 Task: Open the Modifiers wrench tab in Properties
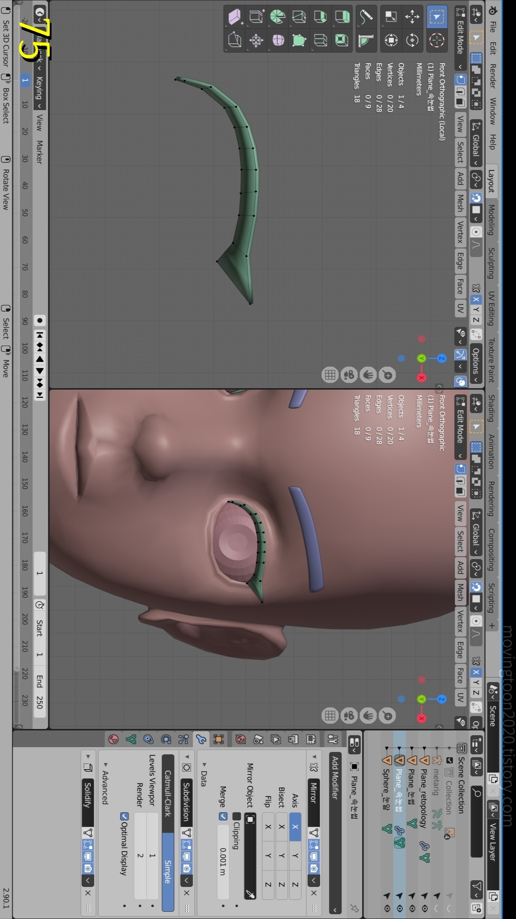(201, 740)
